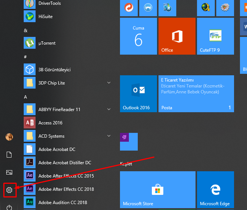Open the Cuma 6 calendar tile
Screen dimensions: 247x210
coord(138,36)
